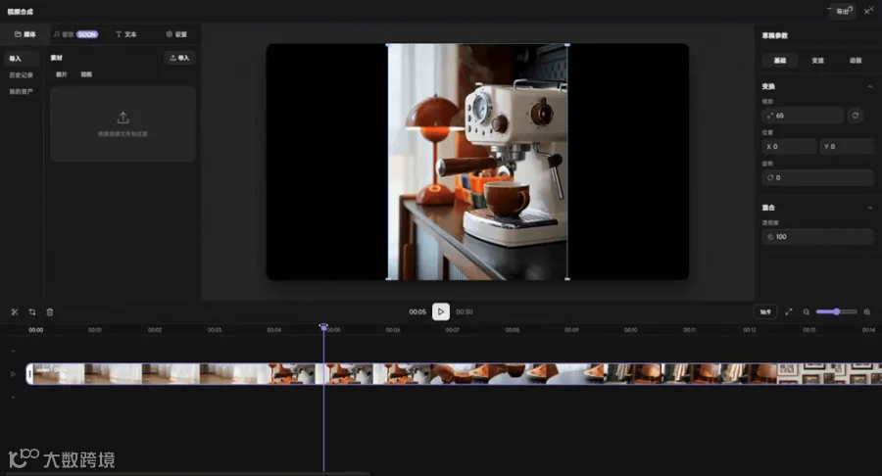Click the opacity field showing 100
The width and height of the screenshot is (882, 476).
coord(817,237)
